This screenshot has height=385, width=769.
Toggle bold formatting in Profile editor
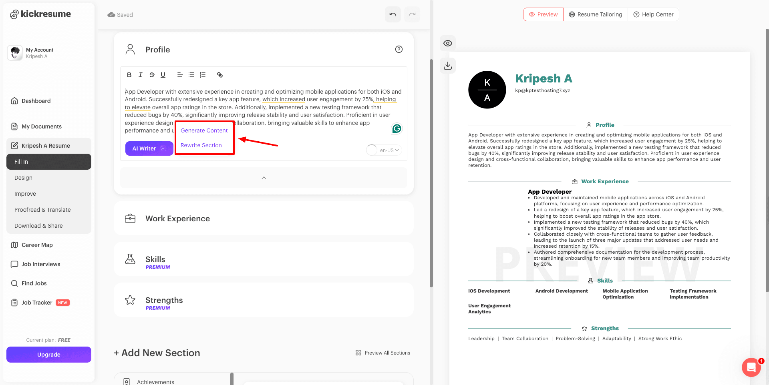129,75
